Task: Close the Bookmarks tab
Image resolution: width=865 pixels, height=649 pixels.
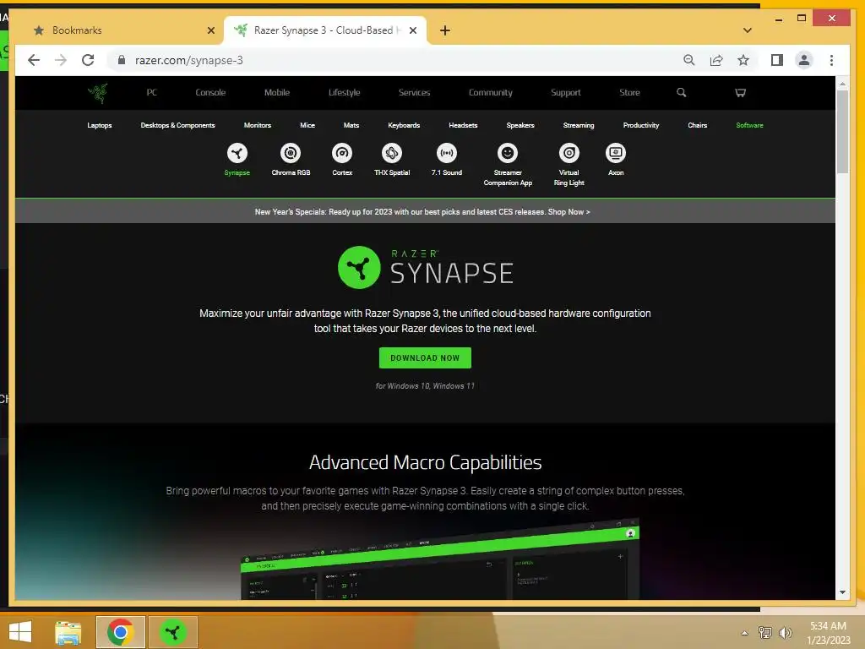Action: pos(210,30)
